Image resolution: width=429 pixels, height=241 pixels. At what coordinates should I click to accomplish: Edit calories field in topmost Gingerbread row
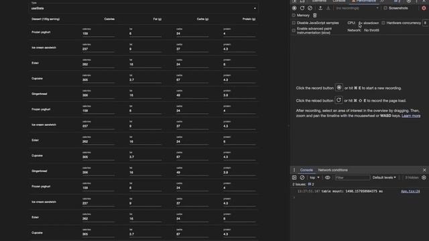pos(99,95)
